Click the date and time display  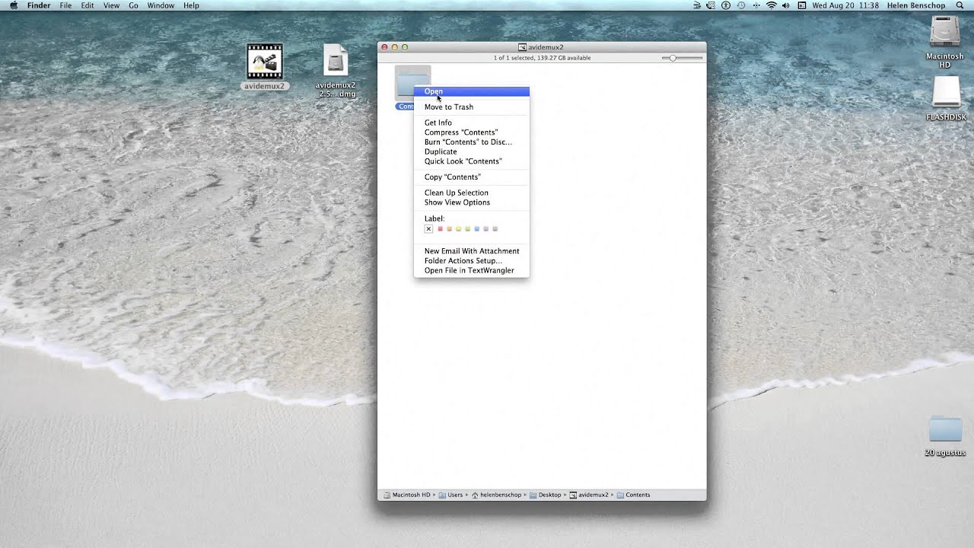[845, 5]
